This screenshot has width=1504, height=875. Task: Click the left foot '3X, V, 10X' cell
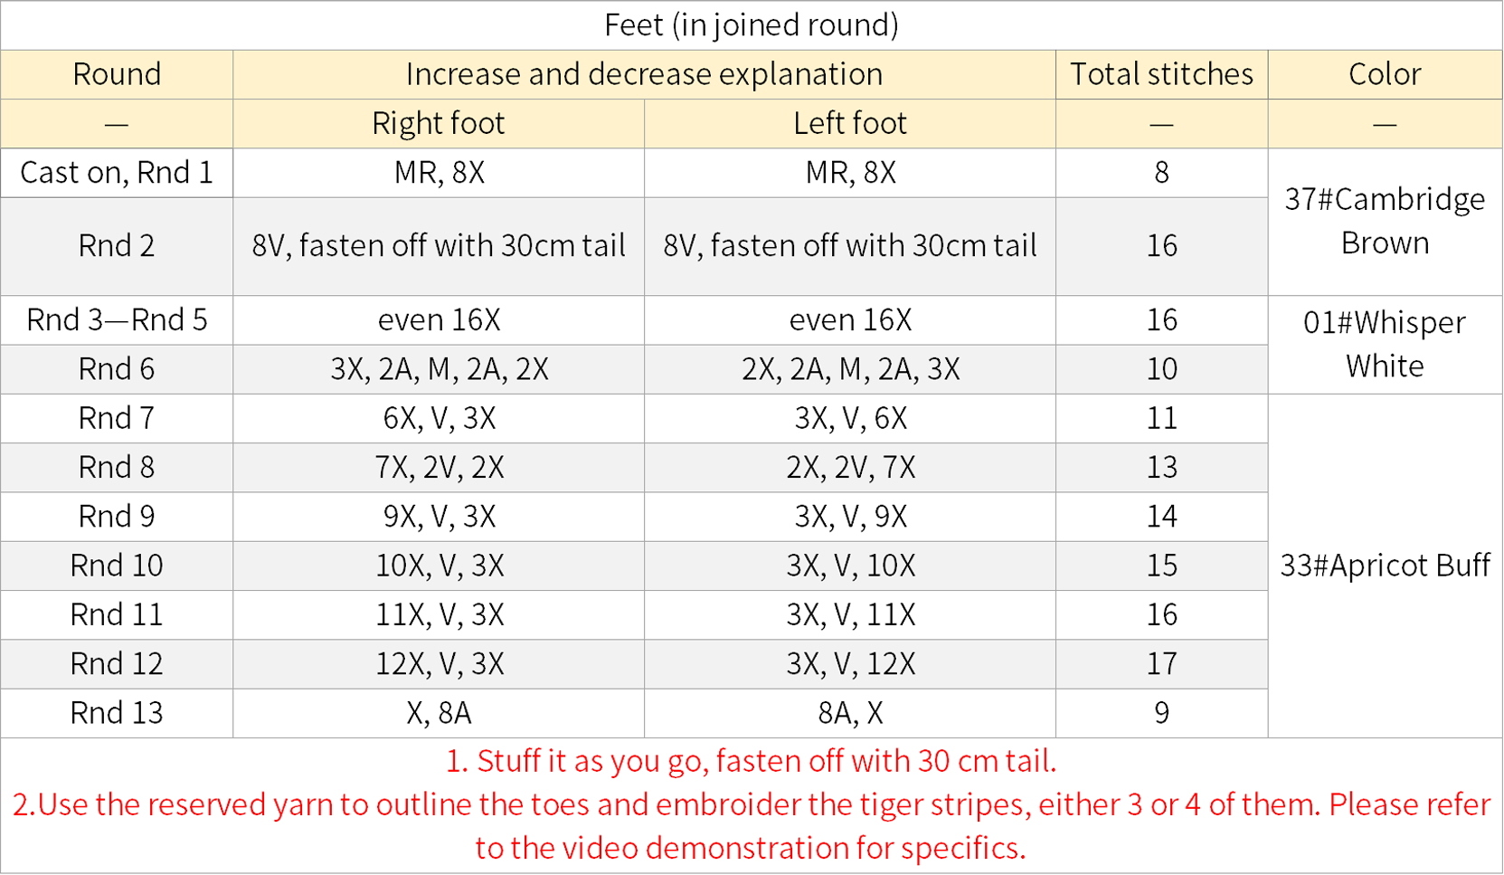click(x=850, y=566)
